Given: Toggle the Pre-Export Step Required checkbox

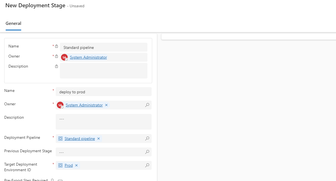Looking at the screenshot, I should coord(60,180).
